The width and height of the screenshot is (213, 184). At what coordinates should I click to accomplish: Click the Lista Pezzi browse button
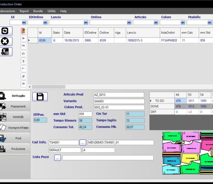(x=57, y=158)
